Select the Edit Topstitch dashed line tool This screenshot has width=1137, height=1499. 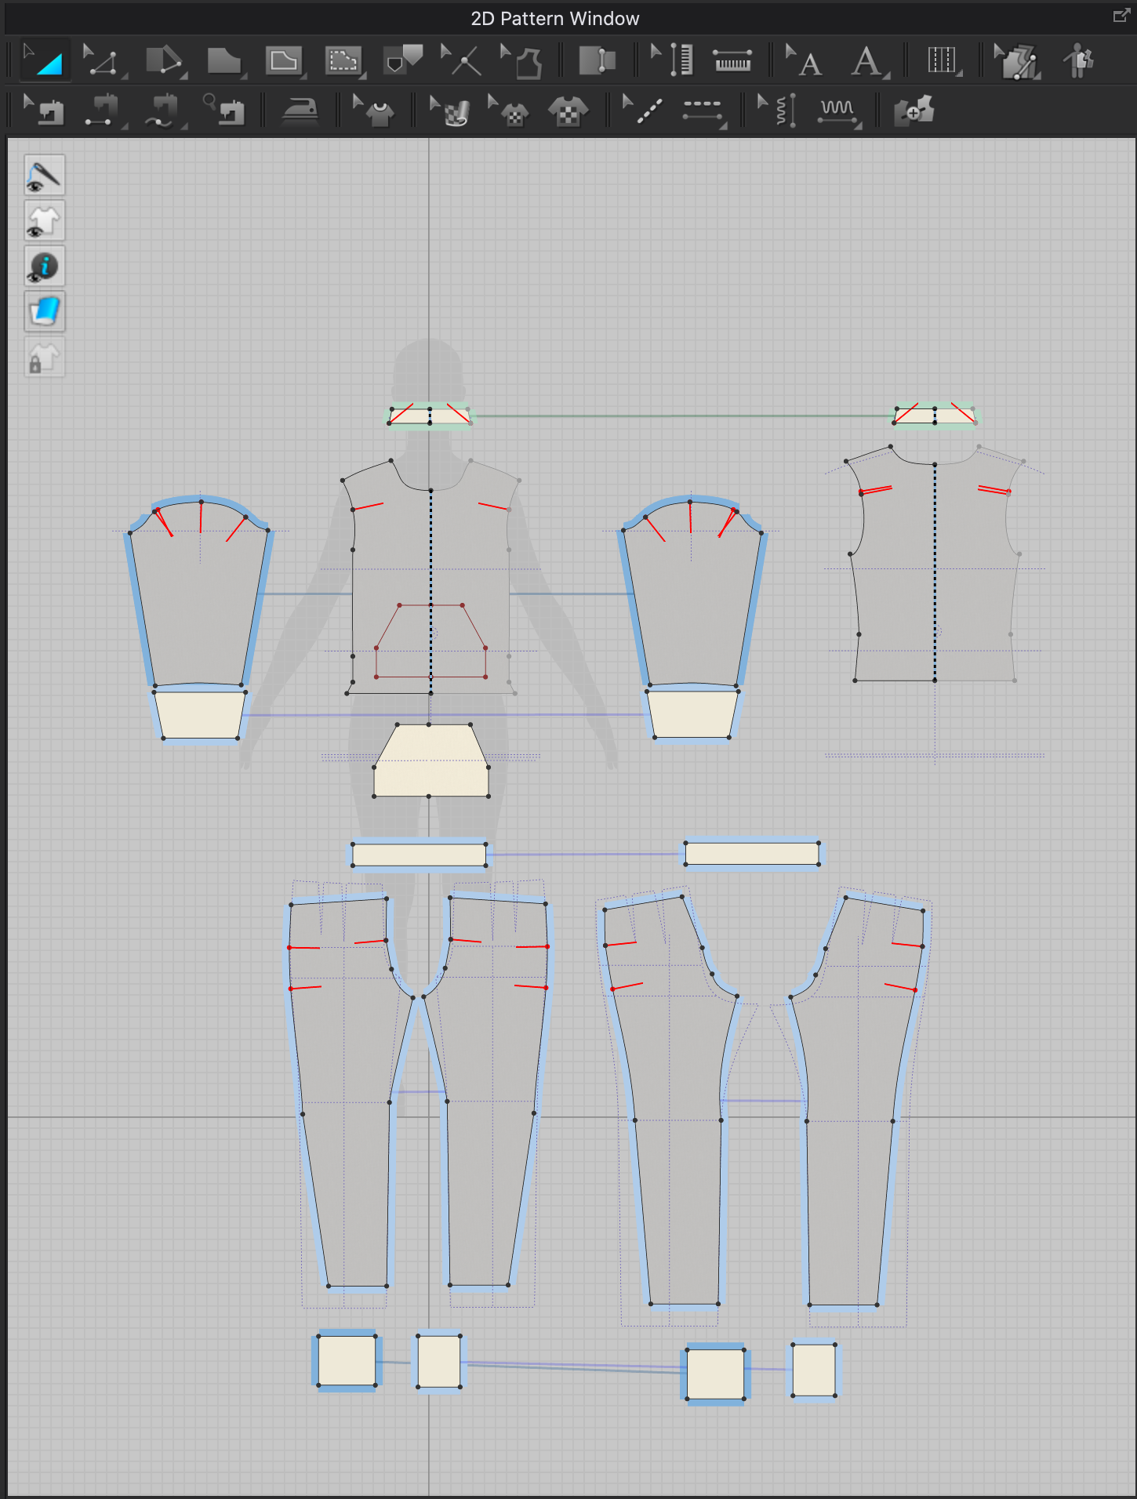tap(642, 110)
